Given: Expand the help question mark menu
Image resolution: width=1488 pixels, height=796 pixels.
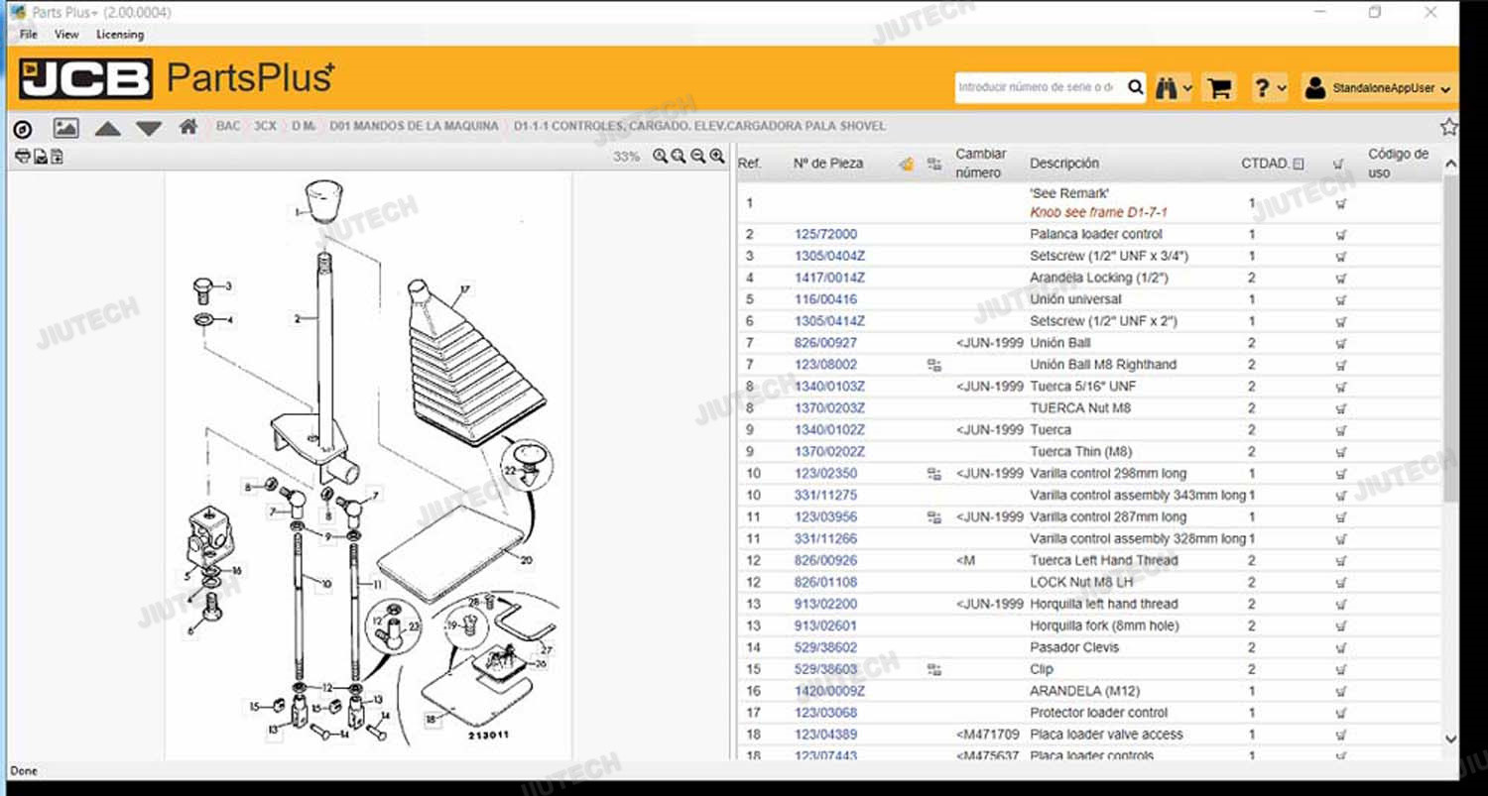Looking at the screenshot, I should pos(1269,88).
